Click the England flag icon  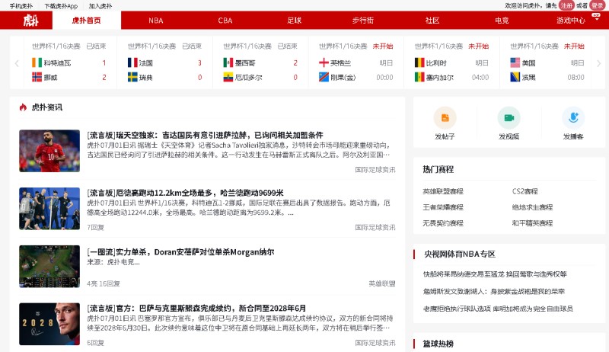[324, 62]
